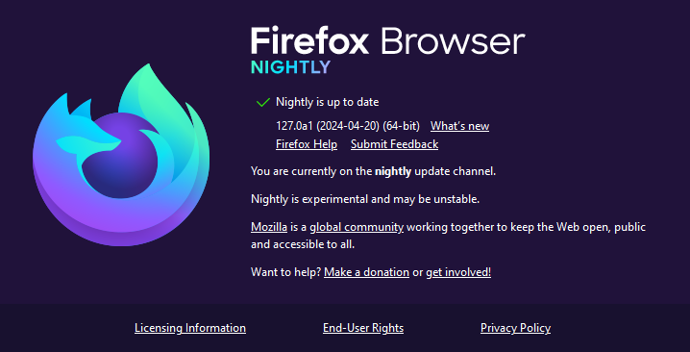Viewport: 690px width, 352px height.
Task: Open the What's new link
Action: [x=459, y=126]
